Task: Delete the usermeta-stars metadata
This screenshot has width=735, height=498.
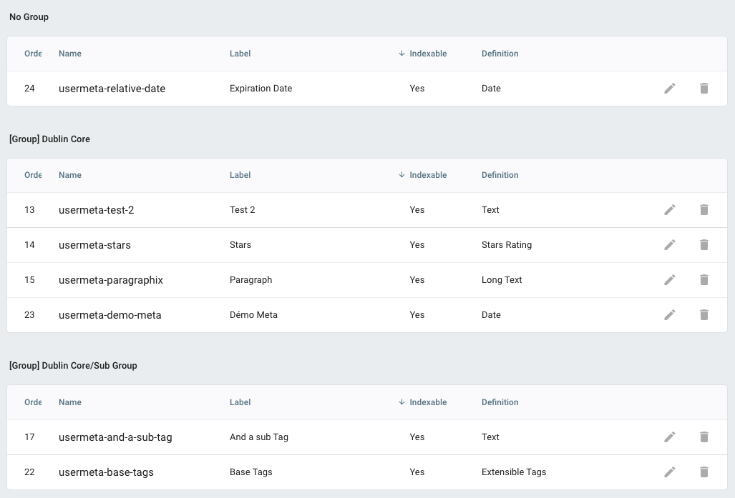Action: click(x=704, y=245)
